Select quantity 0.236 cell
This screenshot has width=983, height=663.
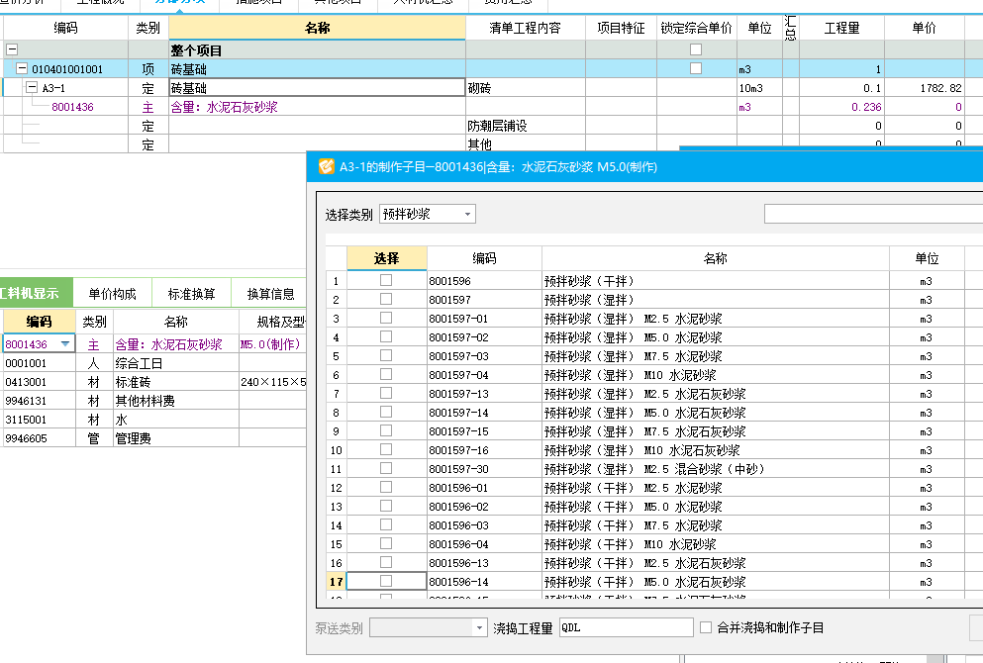841,107
